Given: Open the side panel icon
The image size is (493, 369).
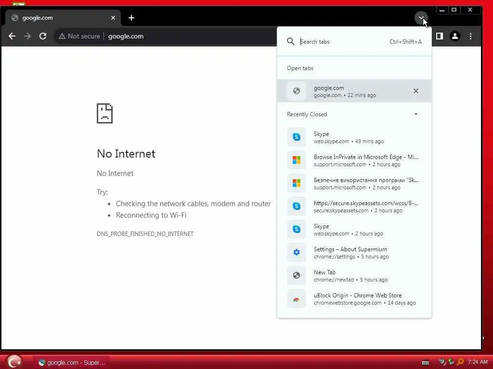Looking at the screenshot, I should [439, 36].
